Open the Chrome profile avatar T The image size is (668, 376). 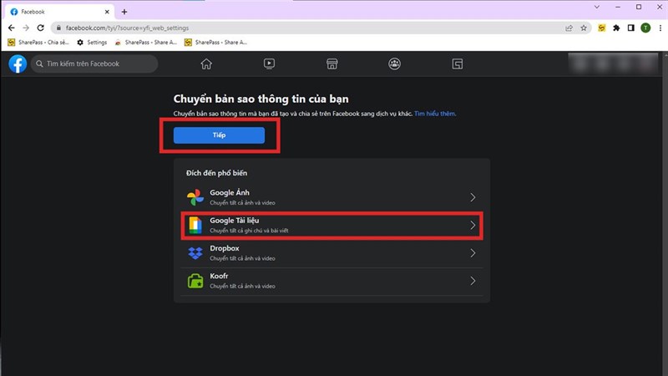pyautogui.click(x=645, y=28)
